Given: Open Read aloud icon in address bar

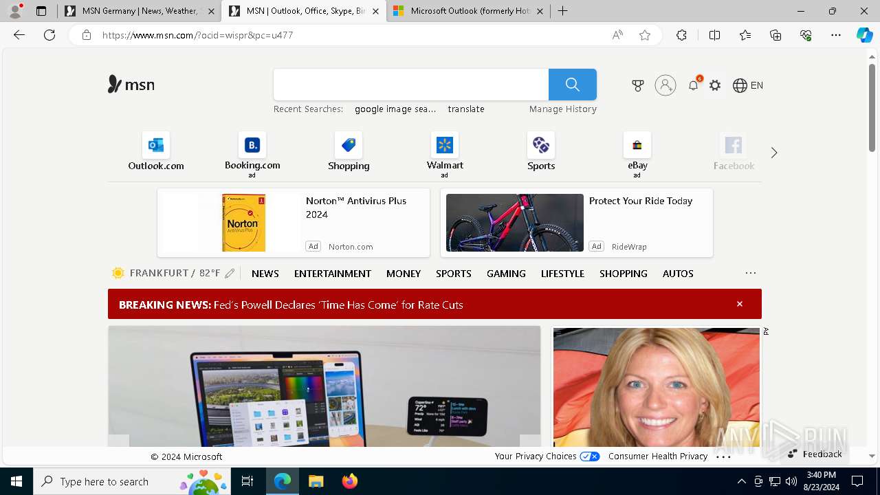Looking at the screenshot, I should pyautogui.click(x=617, y=35).
